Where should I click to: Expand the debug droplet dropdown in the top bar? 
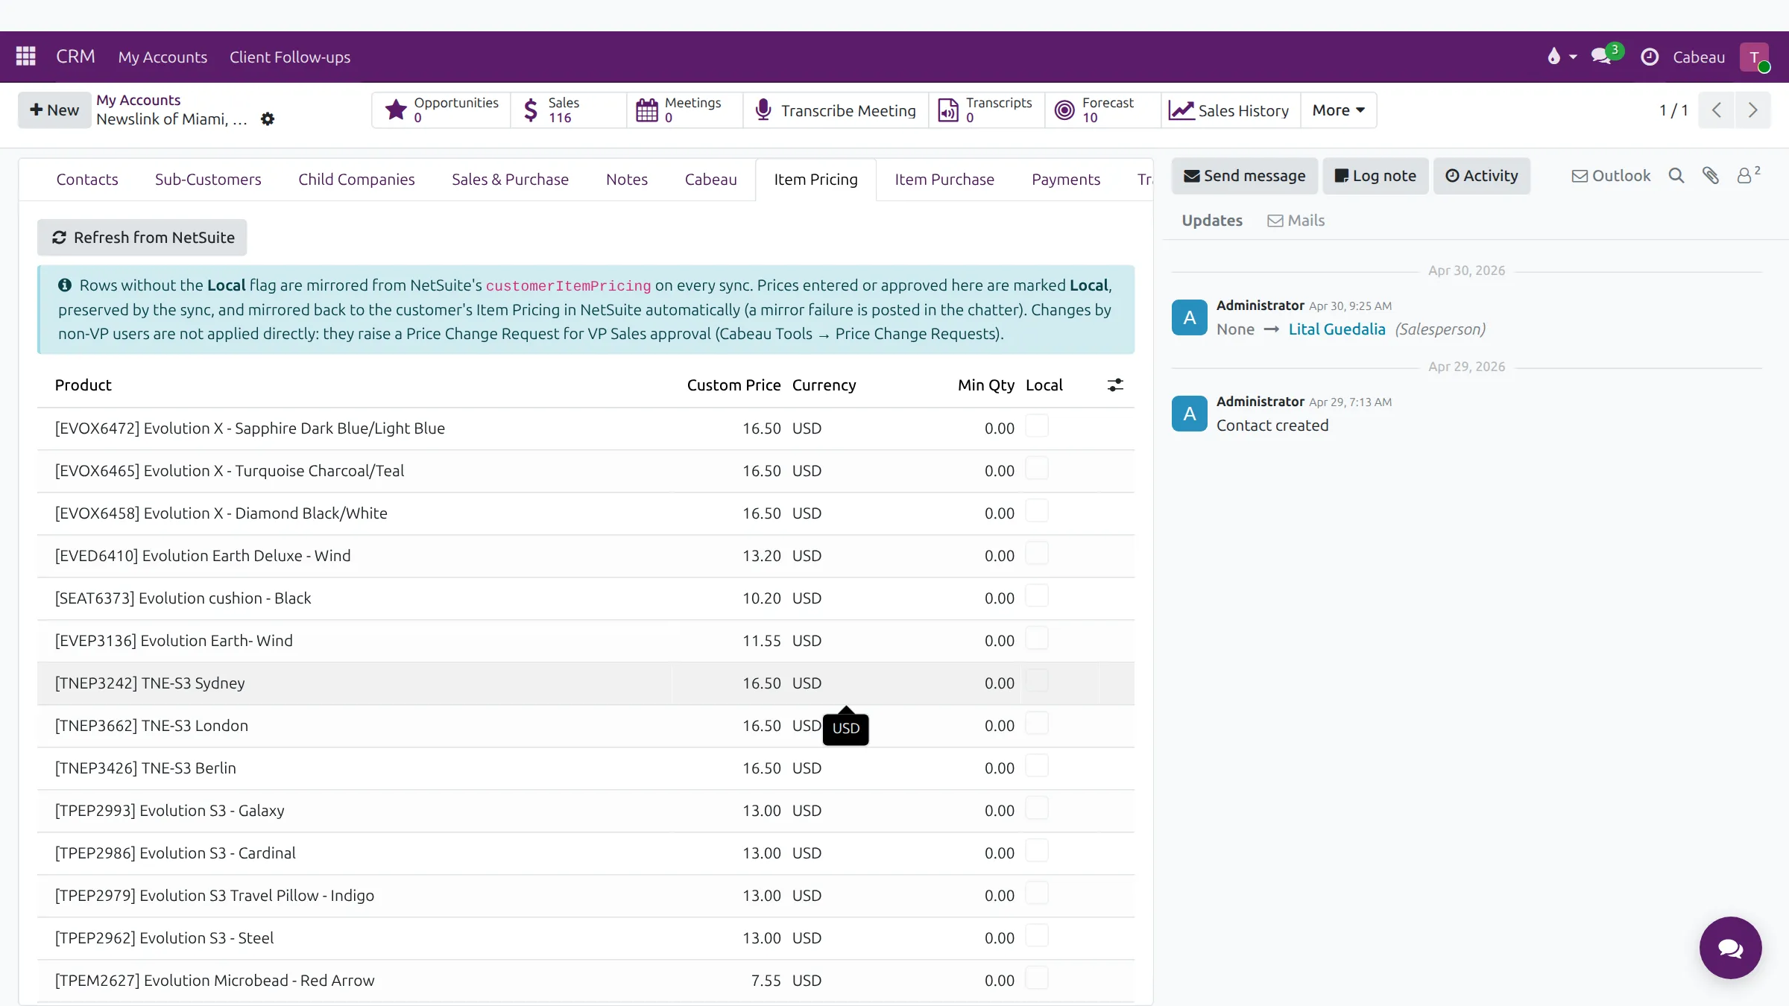tap(1562, 57)
